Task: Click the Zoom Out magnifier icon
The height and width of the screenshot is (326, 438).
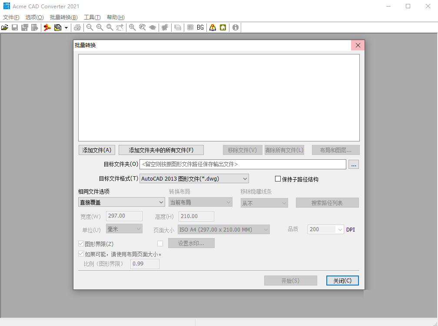Action: click(x=90, y=27)
